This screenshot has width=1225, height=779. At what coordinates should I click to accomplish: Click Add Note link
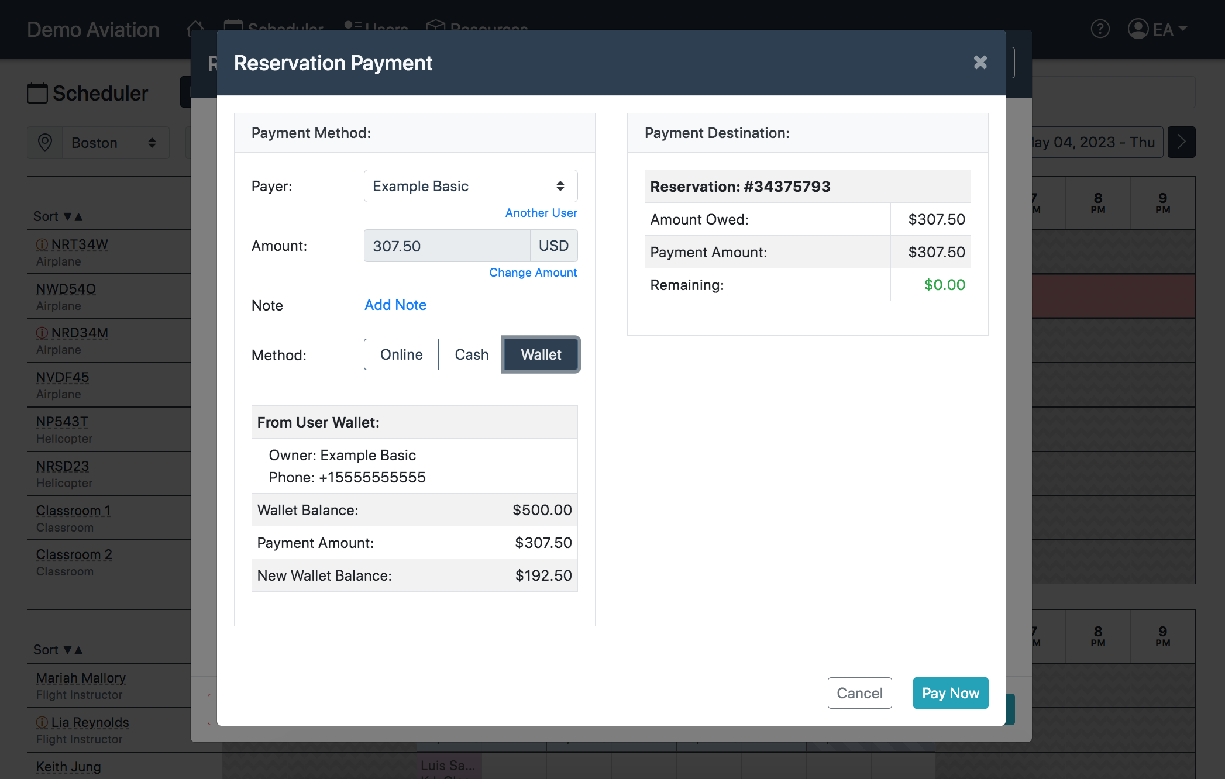coord(395,305)
